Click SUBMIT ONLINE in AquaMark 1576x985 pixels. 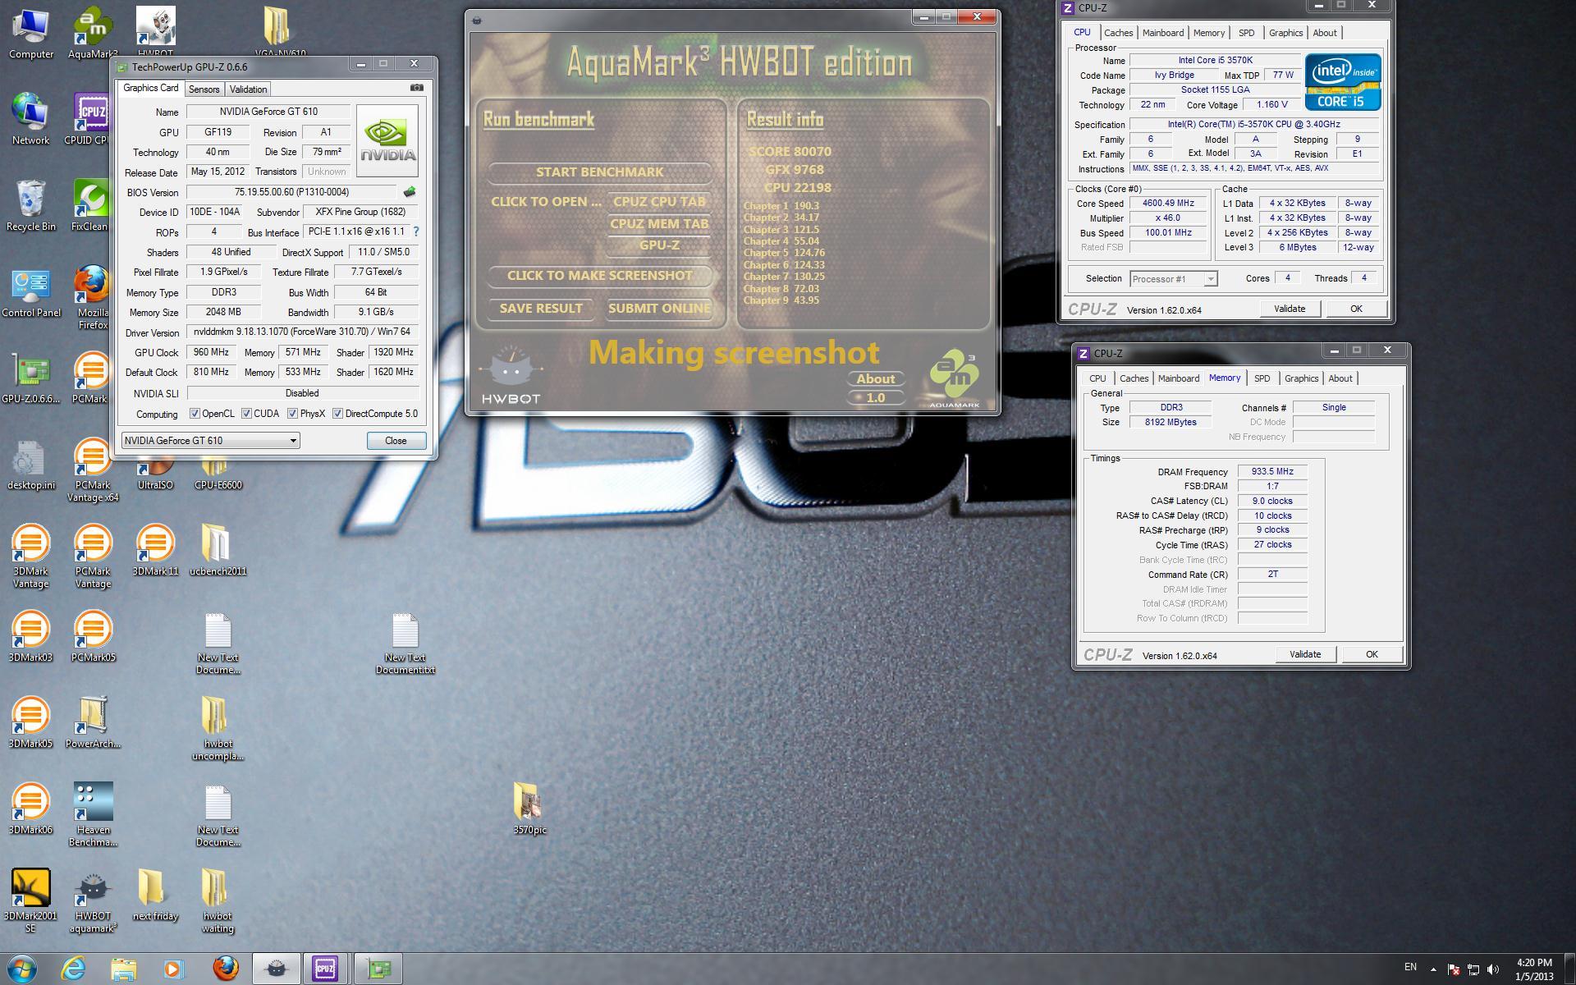pyautogui.click(x=659, y=309)
